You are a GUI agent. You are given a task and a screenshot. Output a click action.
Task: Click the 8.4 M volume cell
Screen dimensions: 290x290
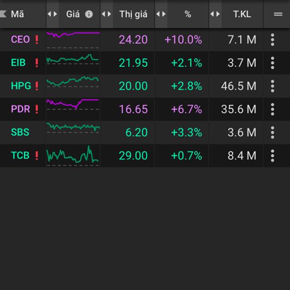tap(242, 156)
